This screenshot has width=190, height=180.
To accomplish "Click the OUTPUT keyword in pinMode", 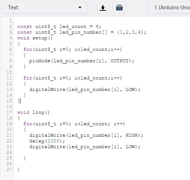I will coord(119,61).
